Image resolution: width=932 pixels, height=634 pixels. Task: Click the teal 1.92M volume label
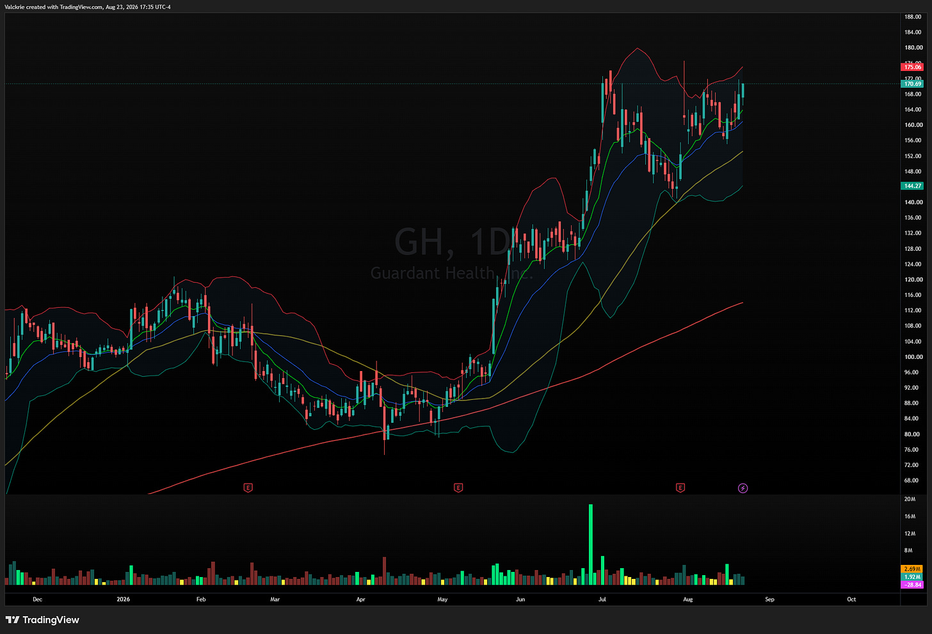[x=912, y=577]
